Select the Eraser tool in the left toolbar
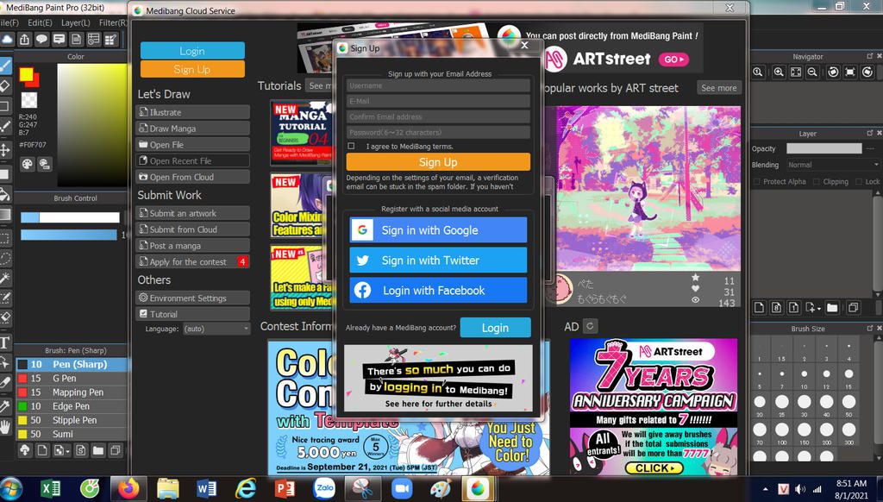Image resolution: width=883 pixels, height=502 pixels. tap(4, 85)
